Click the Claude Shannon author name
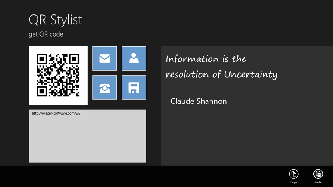Image resolution: width=333 pixels, height=187 pixels. click(x=198, y=101)
